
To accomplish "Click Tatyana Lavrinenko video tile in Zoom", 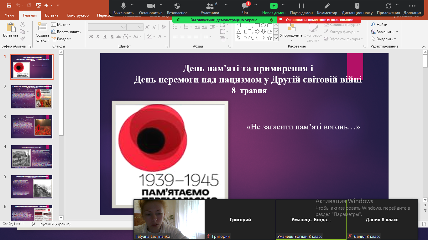I will tap(169, 220).
